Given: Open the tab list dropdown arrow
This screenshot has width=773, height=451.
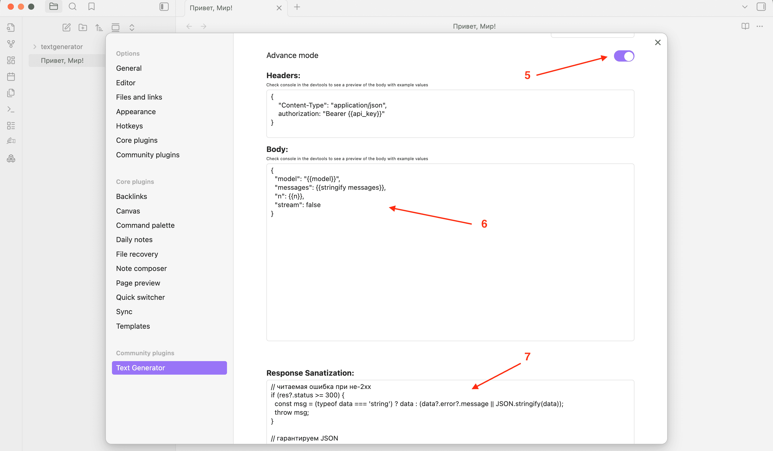Looking at the screenshot, I should coord(744,7).
